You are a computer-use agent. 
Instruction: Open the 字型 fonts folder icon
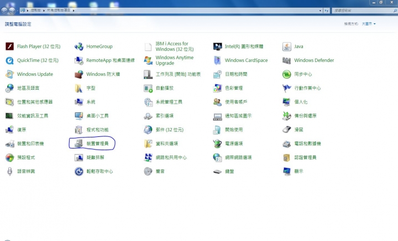79,88
